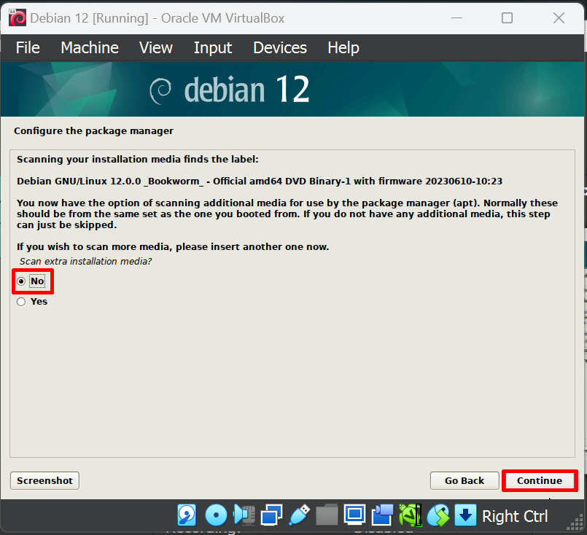The image size is (587, 535).
Task: Click the Continue button
Action: 540,481
